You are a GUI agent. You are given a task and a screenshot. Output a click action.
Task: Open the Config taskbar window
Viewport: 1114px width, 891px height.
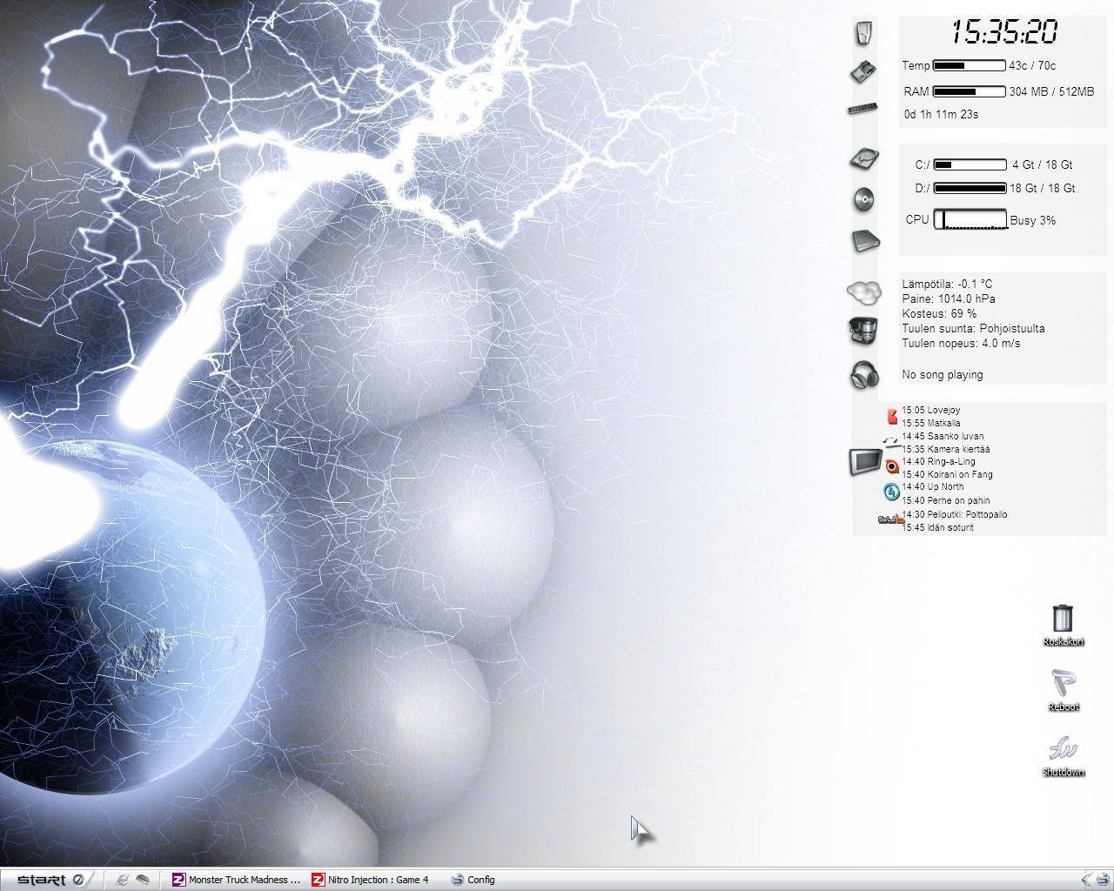point(473,880)
